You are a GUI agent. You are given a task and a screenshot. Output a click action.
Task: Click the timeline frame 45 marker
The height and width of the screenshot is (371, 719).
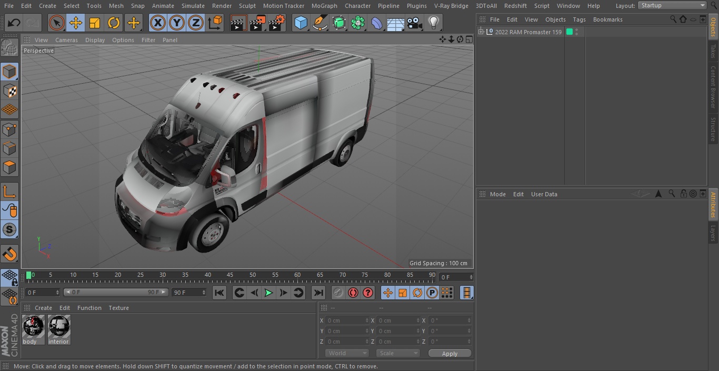230,275
